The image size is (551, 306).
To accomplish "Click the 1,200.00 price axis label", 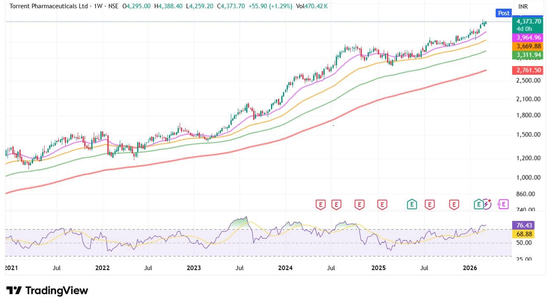I will tap(528, 158).
